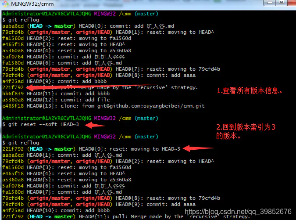
Task: Select line 'HEAD@{7}: reset: moving to 79cfd4b'
Action: point(111,69)
